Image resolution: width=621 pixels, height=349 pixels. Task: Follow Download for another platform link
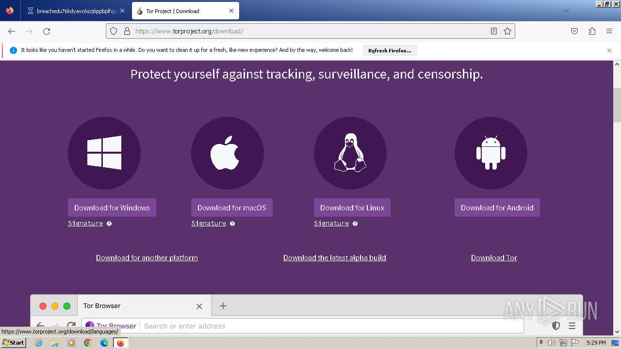pos(147,258)
